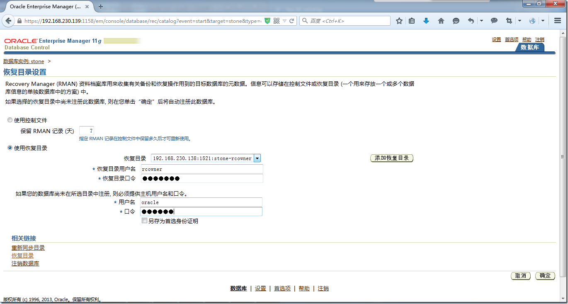Click the footer 帮助 link

coord(304,289)
